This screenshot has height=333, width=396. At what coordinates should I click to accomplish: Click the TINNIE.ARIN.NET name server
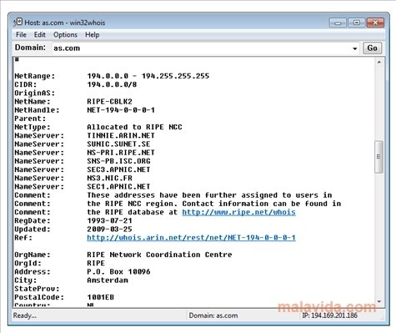(121, 135)
